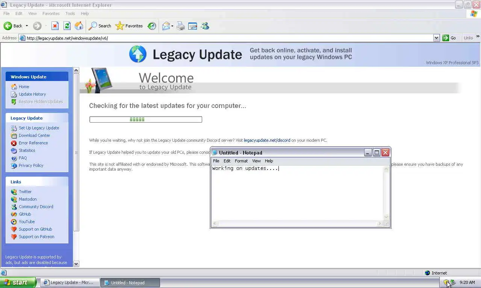
Task: Open the IE Help menu
Action: [x=85, y=13]
